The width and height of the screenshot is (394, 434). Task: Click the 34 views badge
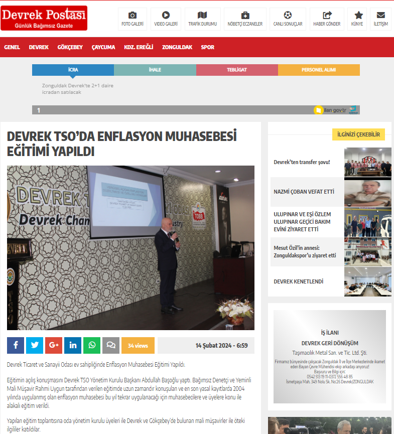coord(138,345)
